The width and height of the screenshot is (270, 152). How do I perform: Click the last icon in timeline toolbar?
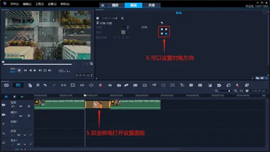[247, 85]
